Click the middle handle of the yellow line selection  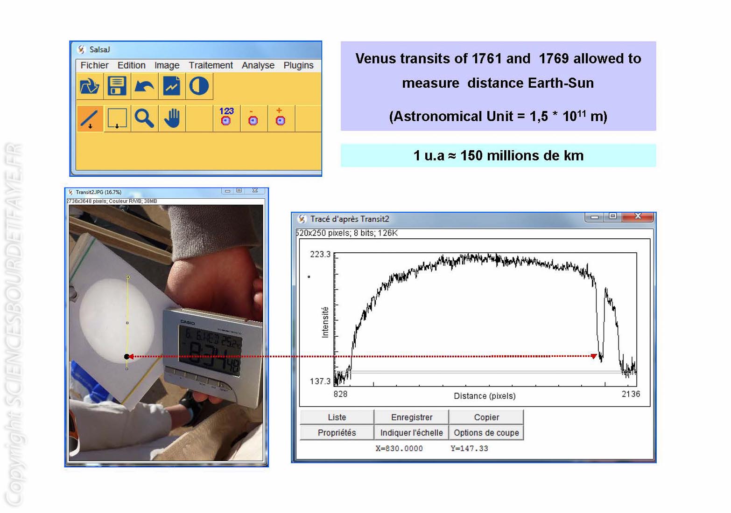tap(127, 323)
